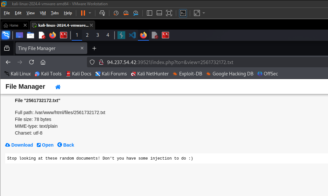Download the 2561732172.txt file
Viewport: 328px width, 196px height.
click(19, 145)
